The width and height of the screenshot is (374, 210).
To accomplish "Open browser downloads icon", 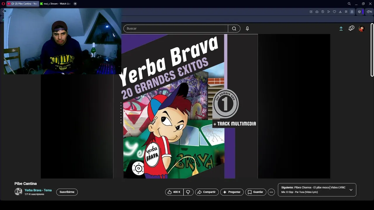I will [340, 12].
